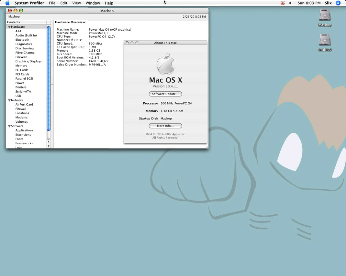
Task: Click the Hardware Overview heading
Action: tap(70, 22)
